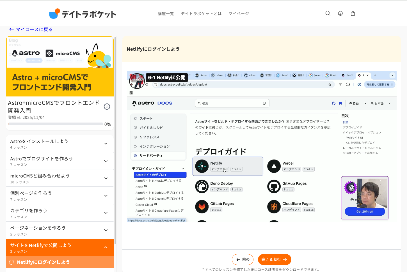Open the 自動 theme dropdown in the video
This screenshot has height=272, width=407.
[x=358, y=103]
